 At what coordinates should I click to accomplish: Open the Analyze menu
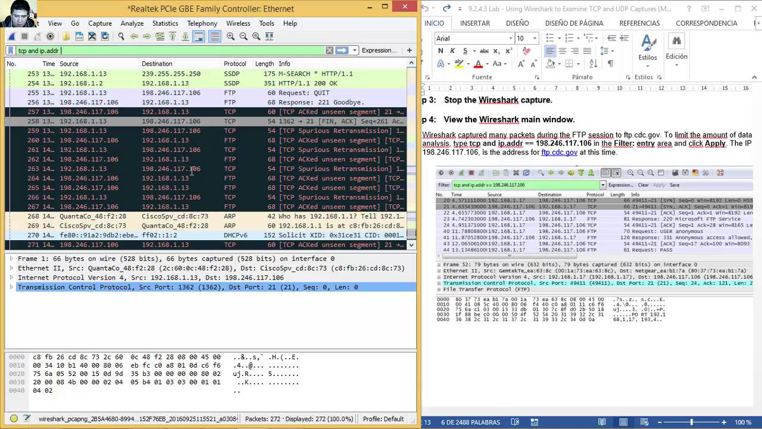pos(132,23)
